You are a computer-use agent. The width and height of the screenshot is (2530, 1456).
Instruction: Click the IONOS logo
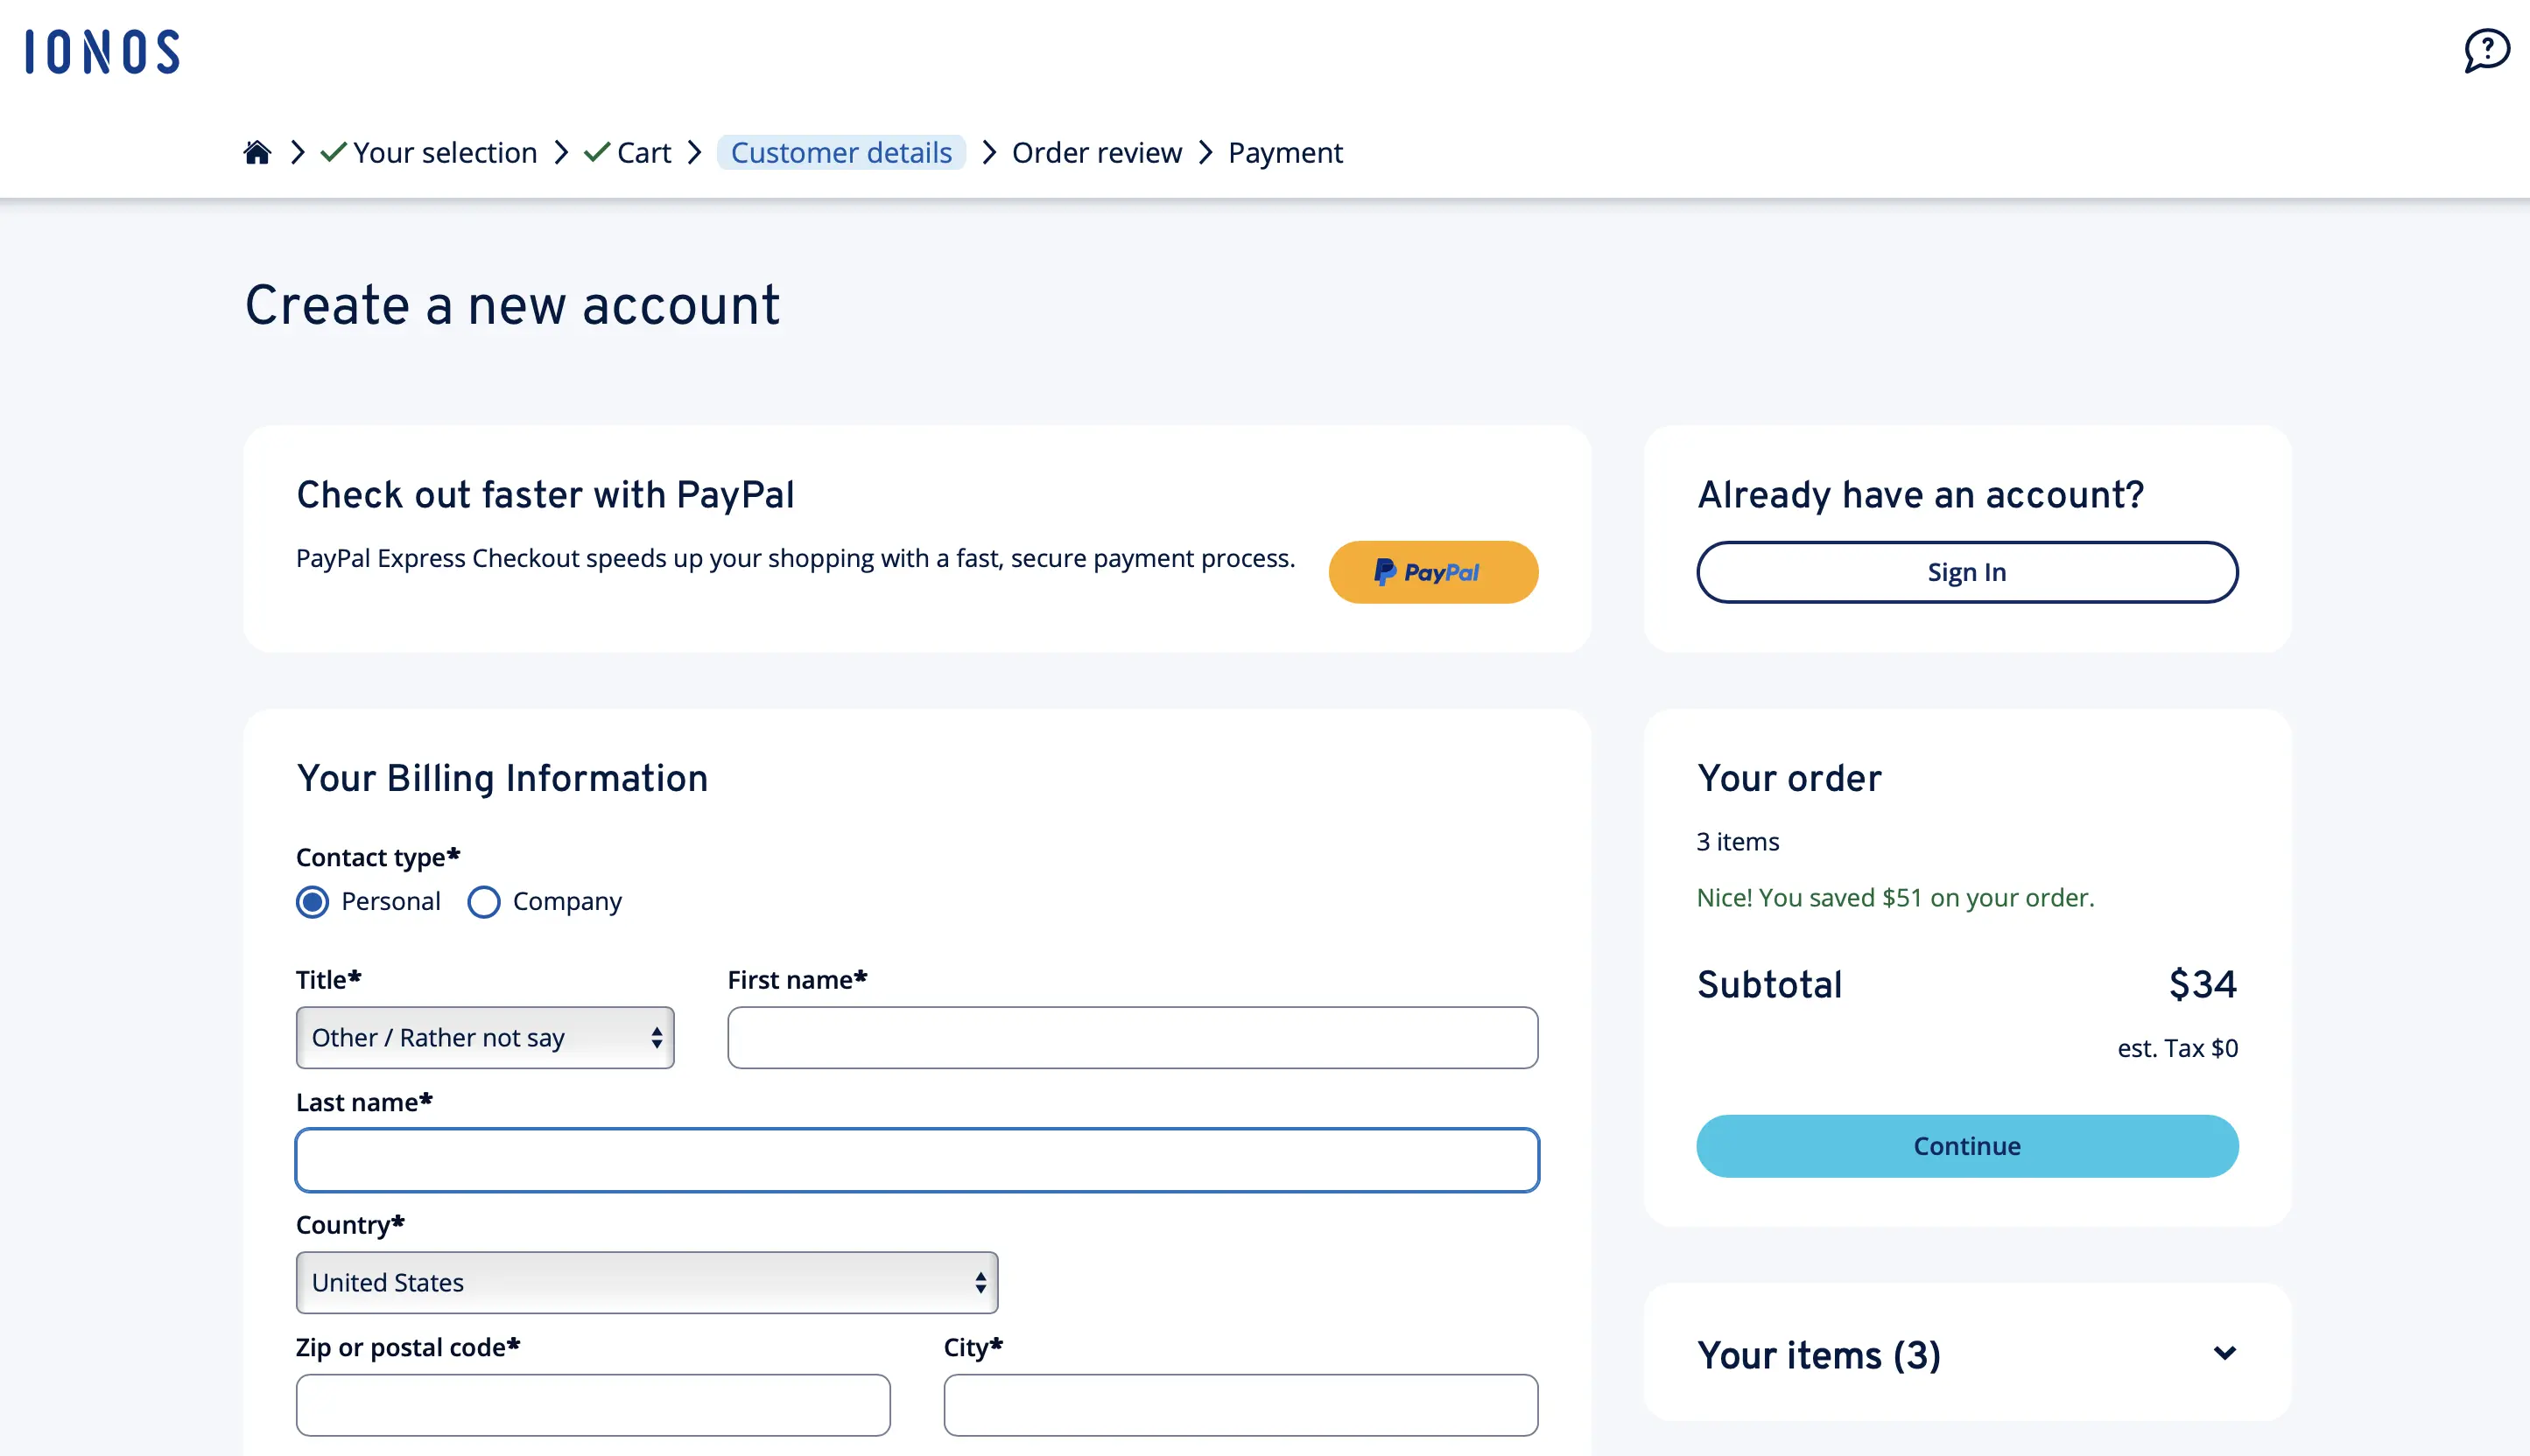click(103, 52)
